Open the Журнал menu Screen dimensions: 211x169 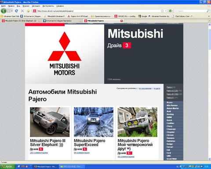tap(26, 6)
